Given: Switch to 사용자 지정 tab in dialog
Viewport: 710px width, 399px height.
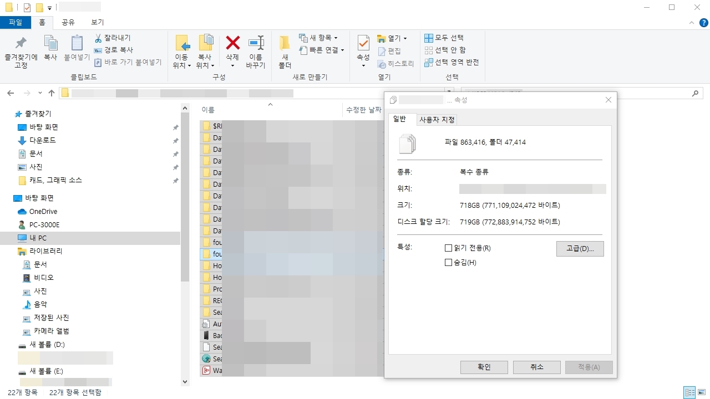Looking at the screenshot, I should (437, 120).
